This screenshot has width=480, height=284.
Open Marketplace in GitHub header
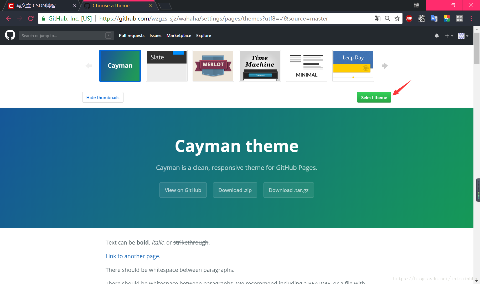click(x=179, y=35)
